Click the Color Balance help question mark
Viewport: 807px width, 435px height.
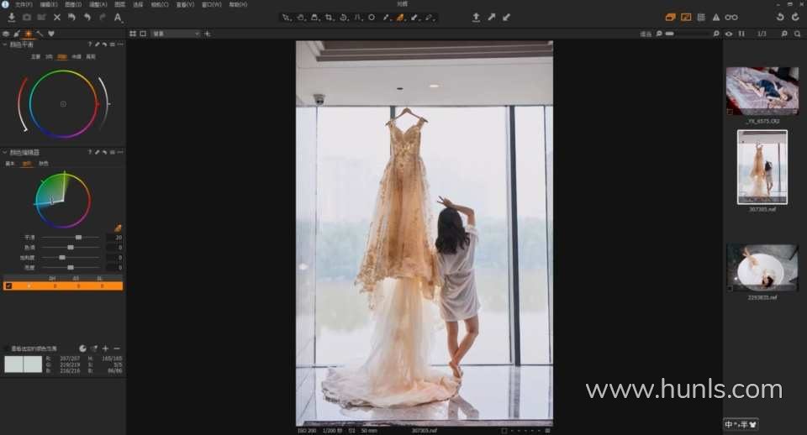click(90, 45)
